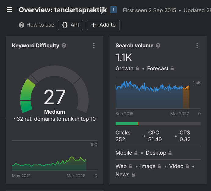Screen dimensions: 211x191
Task: Select the locked Image search type
Action: (151, 166)
